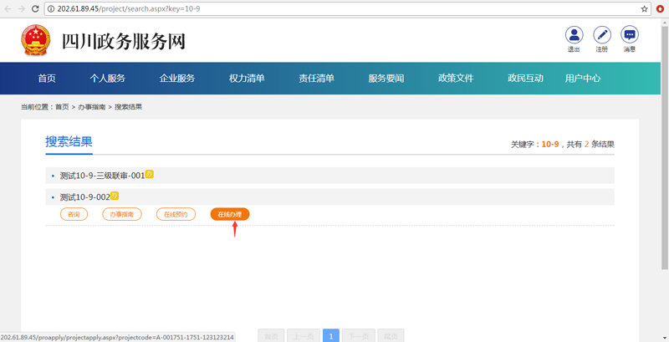Click the 咨询 button
Viewport: 669px width, 342px height.
pos(74,215)
